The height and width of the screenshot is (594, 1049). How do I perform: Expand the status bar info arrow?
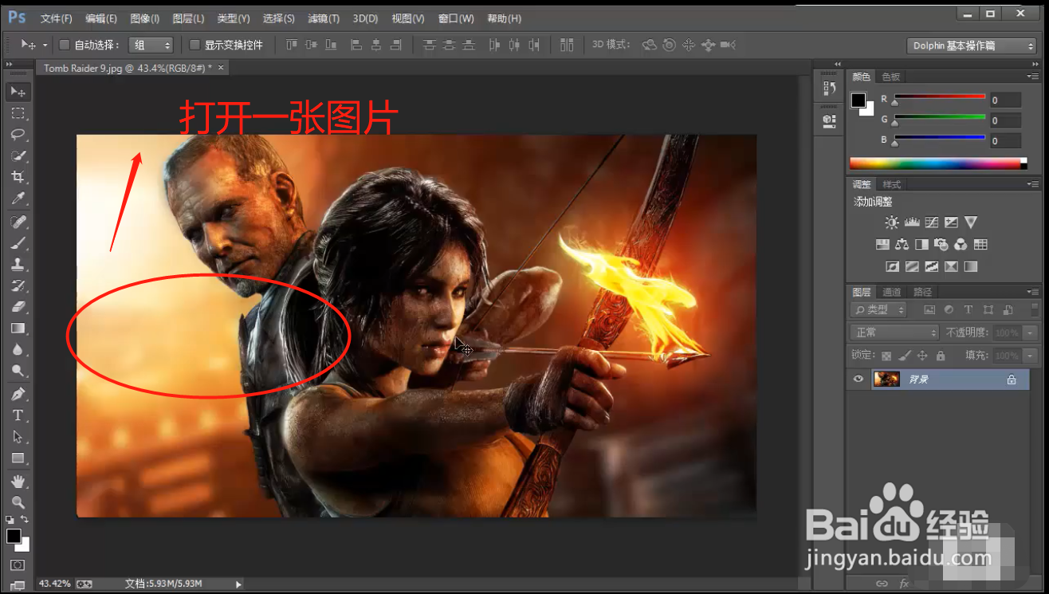tap(238, 584)
